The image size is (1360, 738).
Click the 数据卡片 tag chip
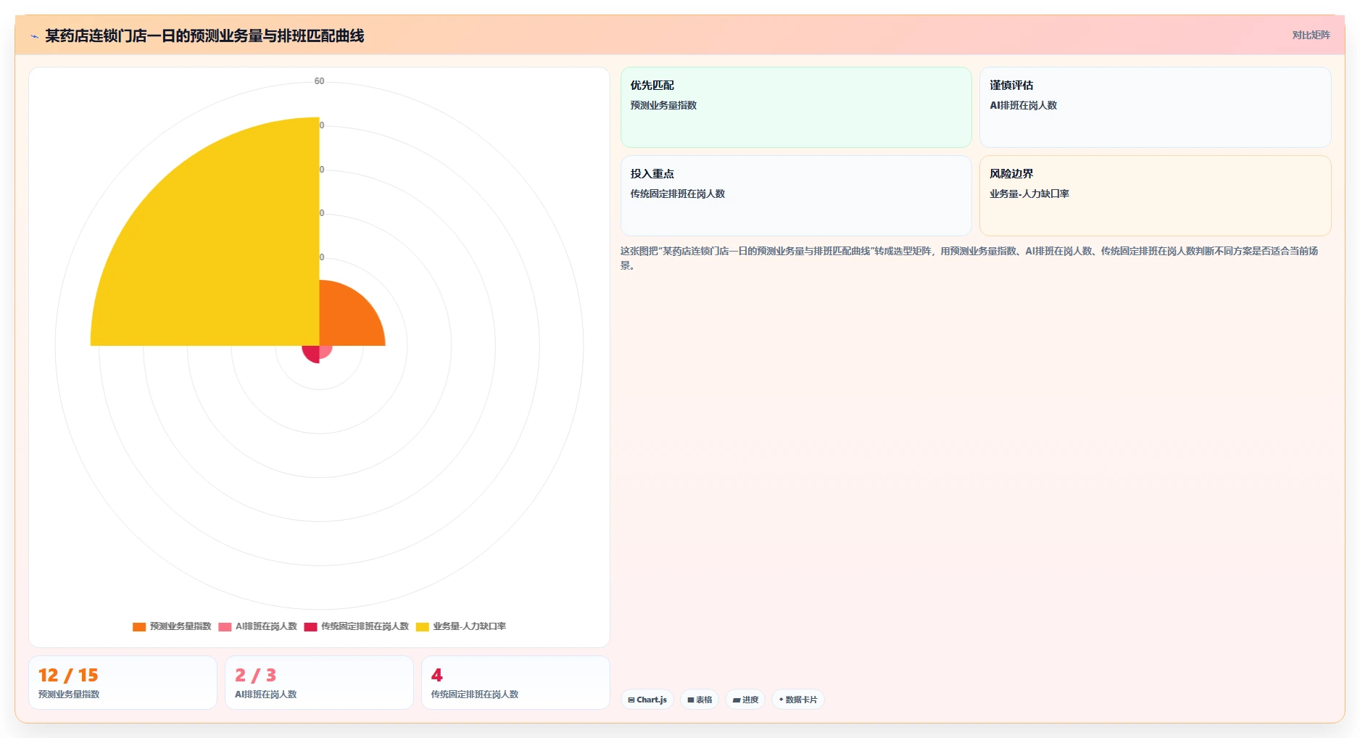(x=798, y=700)
